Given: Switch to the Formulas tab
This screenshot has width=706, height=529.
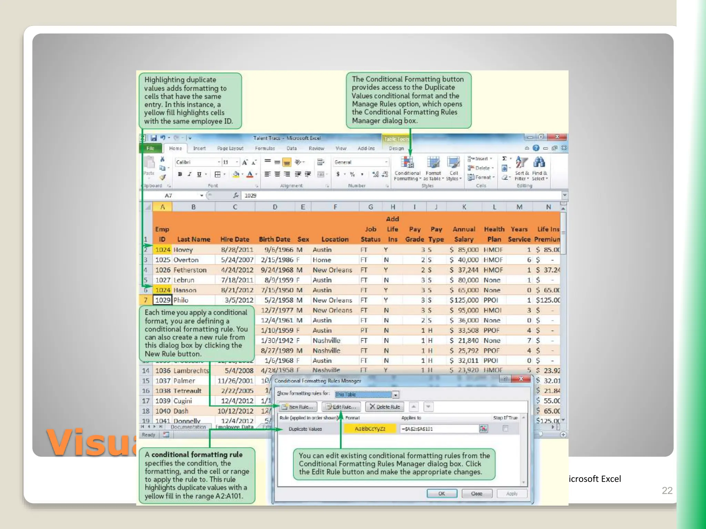Looking at the screenshot, I should (265, 148).
